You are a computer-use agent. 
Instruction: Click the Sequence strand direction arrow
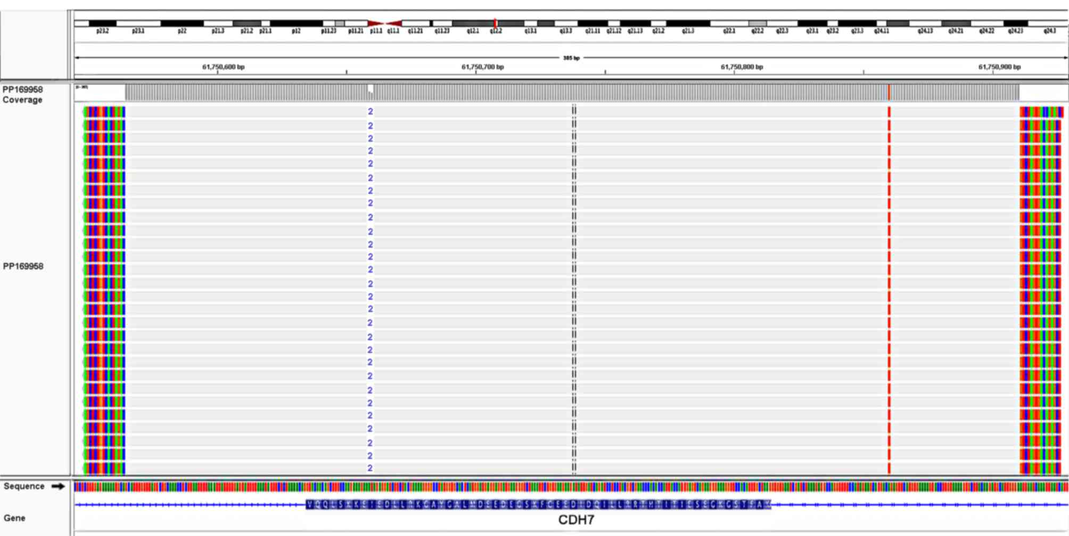pos(58,486)
